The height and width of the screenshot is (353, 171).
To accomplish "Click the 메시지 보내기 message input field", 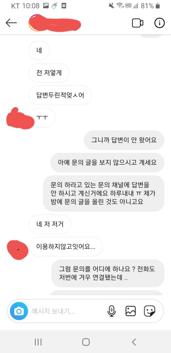I will 67,312.
